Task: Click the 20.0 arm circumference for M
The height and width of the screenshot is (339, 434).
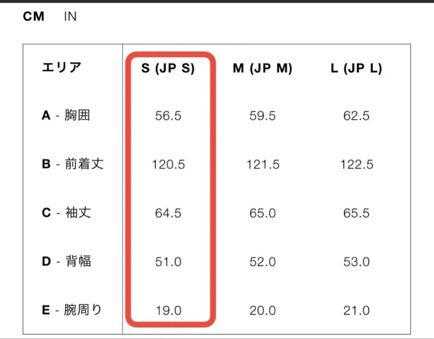Action: click(263, 310)
